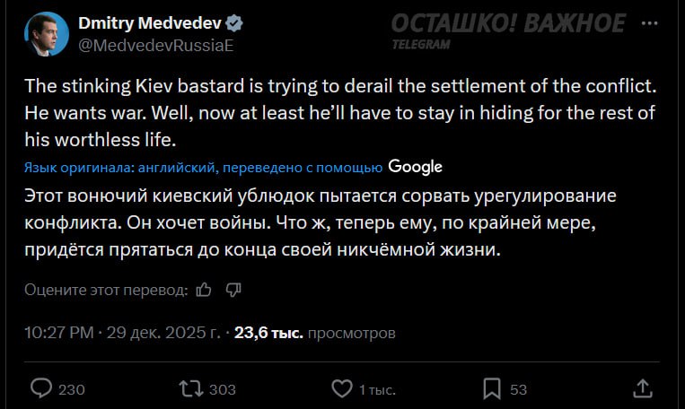
Task: Click the blue verified badge
Action: 233,23
